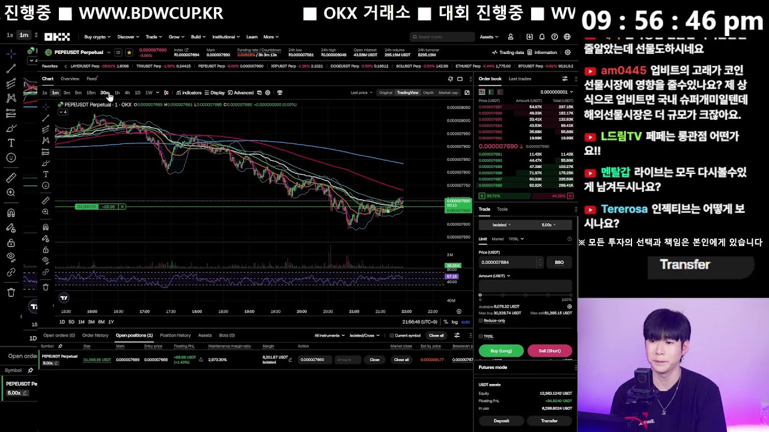Switch to Last trades tab

click(x=520, y=79)
